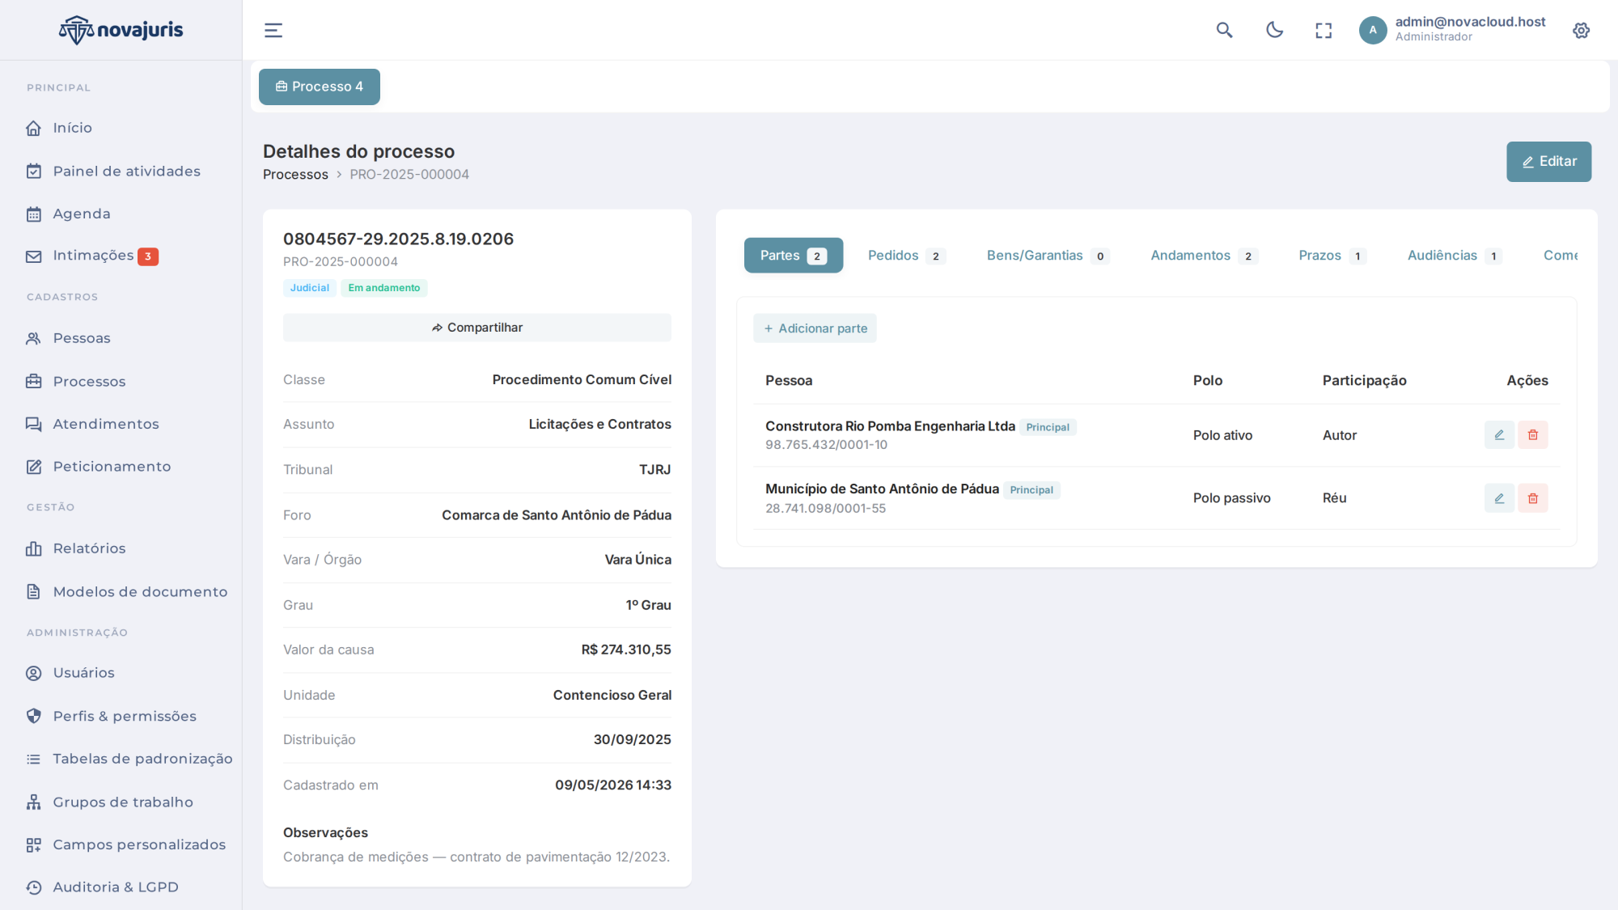Image resolution: width=1618 pixels, height=910 pixels.
Task: Click the Compartilhar button
Action: (x=477, y=328)
